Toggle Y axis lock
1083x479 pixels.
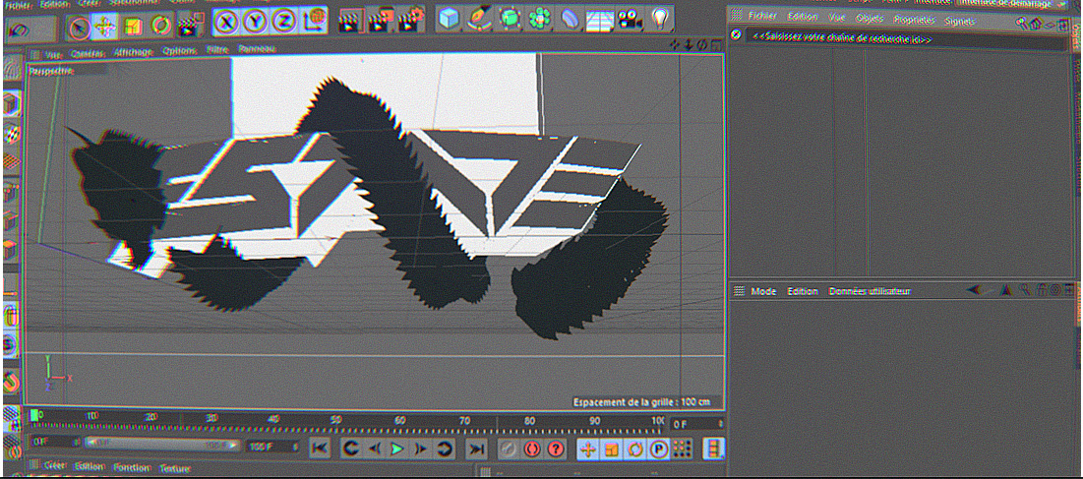257,22
